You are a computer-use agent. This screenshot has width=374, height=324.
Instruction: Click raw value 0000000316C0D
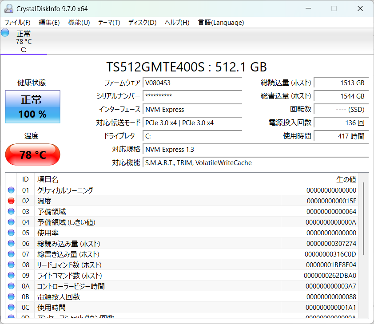(x=330, y=254)
